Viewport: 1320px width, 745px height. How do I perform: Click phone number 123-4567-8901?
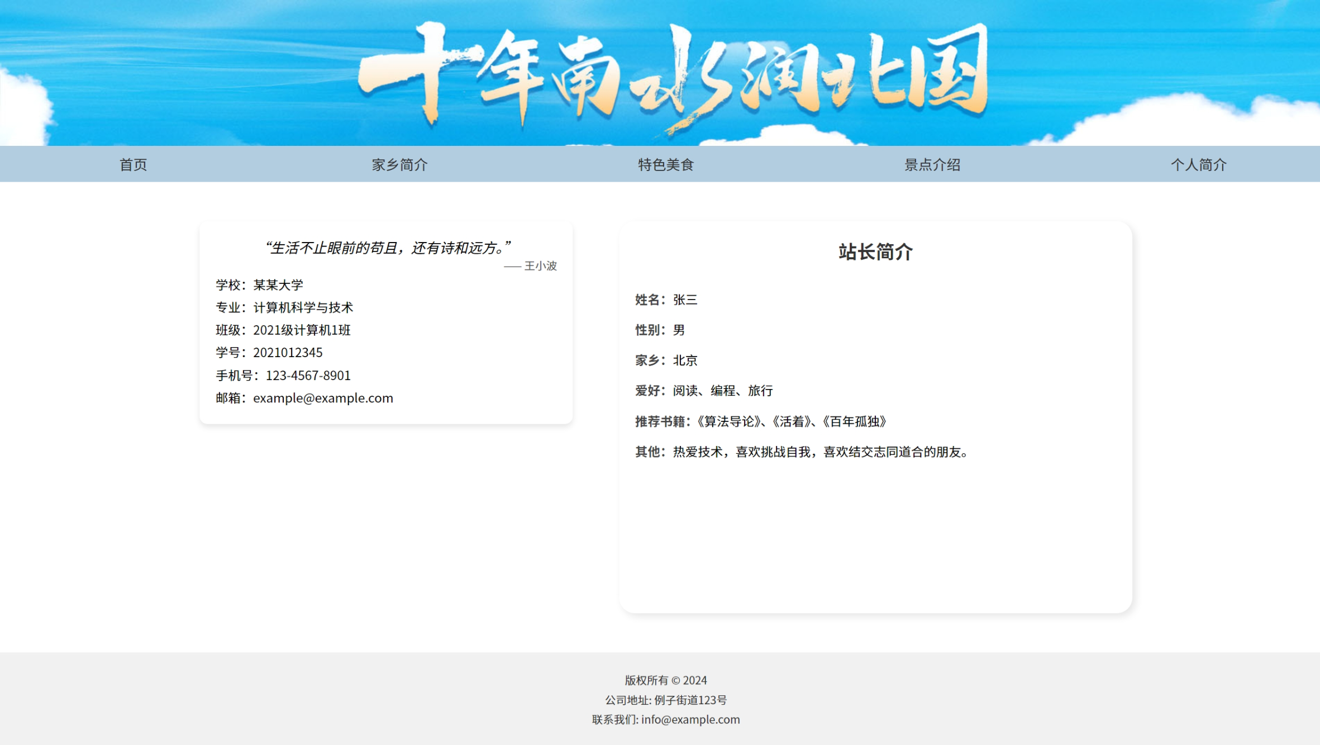click(308, 376)
